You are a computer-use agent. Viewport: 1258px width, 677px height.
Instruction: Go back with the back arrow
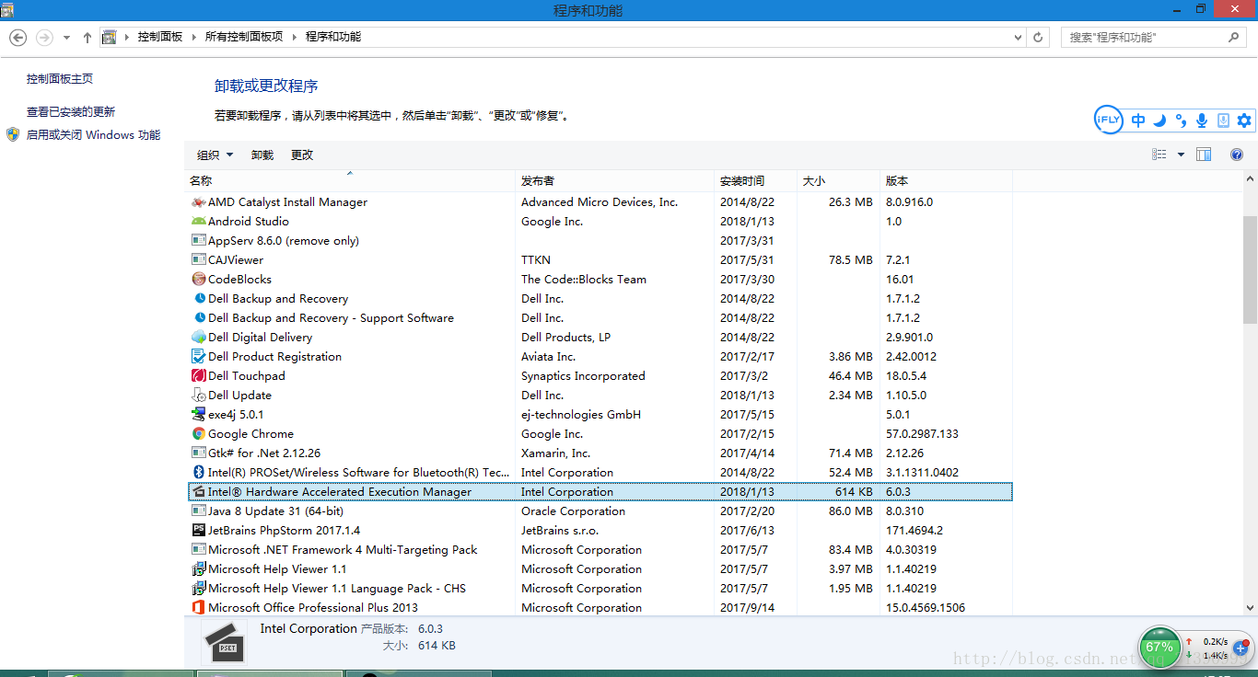click(x=18, y=38)
